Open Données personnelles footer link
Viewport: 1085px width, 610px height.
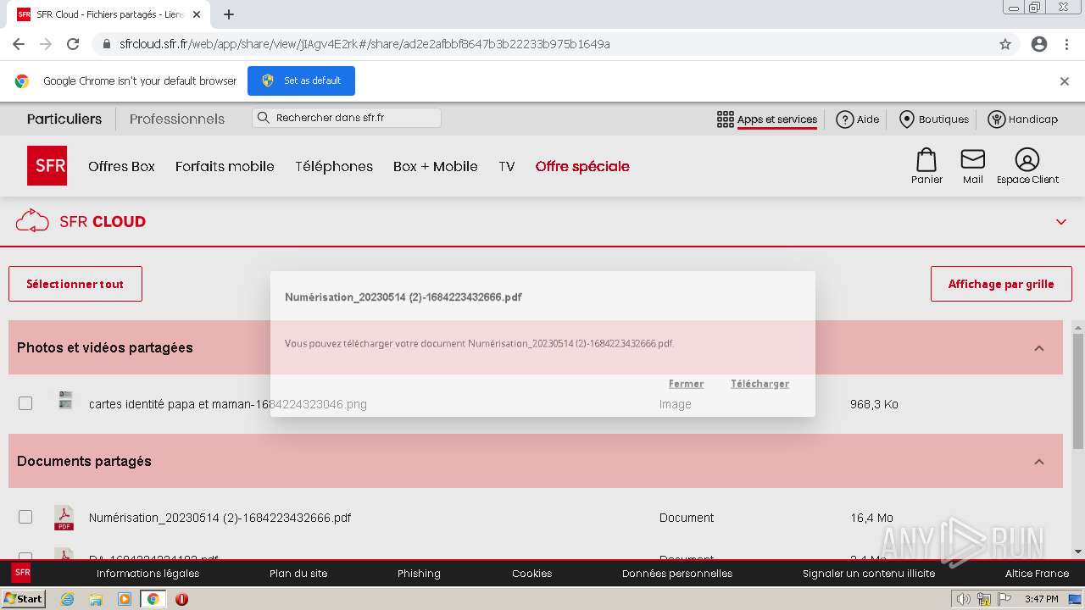pyautogui.click(x=676, y=574)
